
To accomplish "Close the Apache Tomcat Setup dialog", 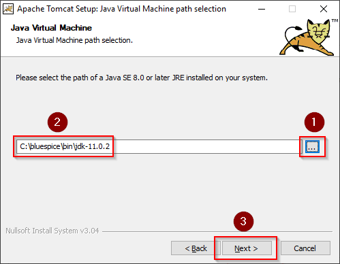I will coord(324,9).
